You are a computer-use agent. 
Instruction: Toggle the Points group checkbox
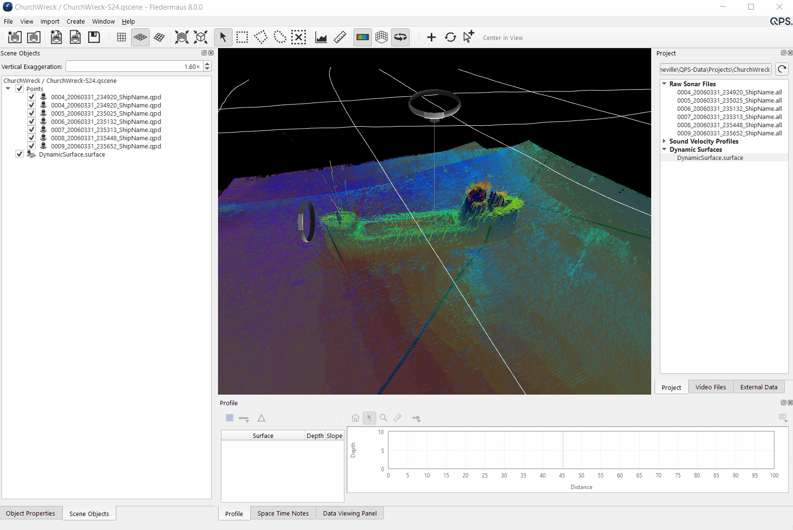point(20,89)
